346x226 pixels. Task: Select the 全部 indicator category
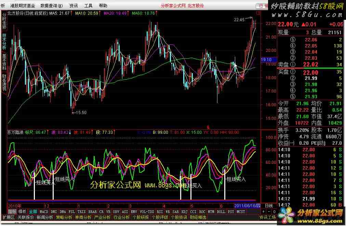(33, 212)
